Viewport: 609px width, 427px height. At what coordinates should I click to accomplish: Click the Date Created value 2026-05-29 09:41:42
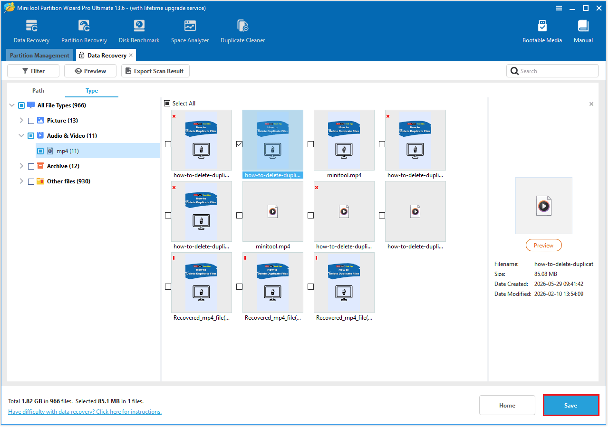point(559,284)
